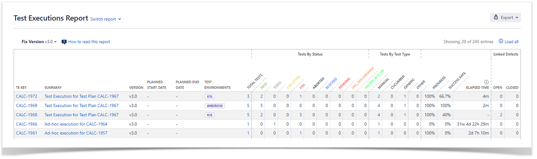Click the ELAPSED TIME column header
537x159 pixels.
(x=477, y=87)
